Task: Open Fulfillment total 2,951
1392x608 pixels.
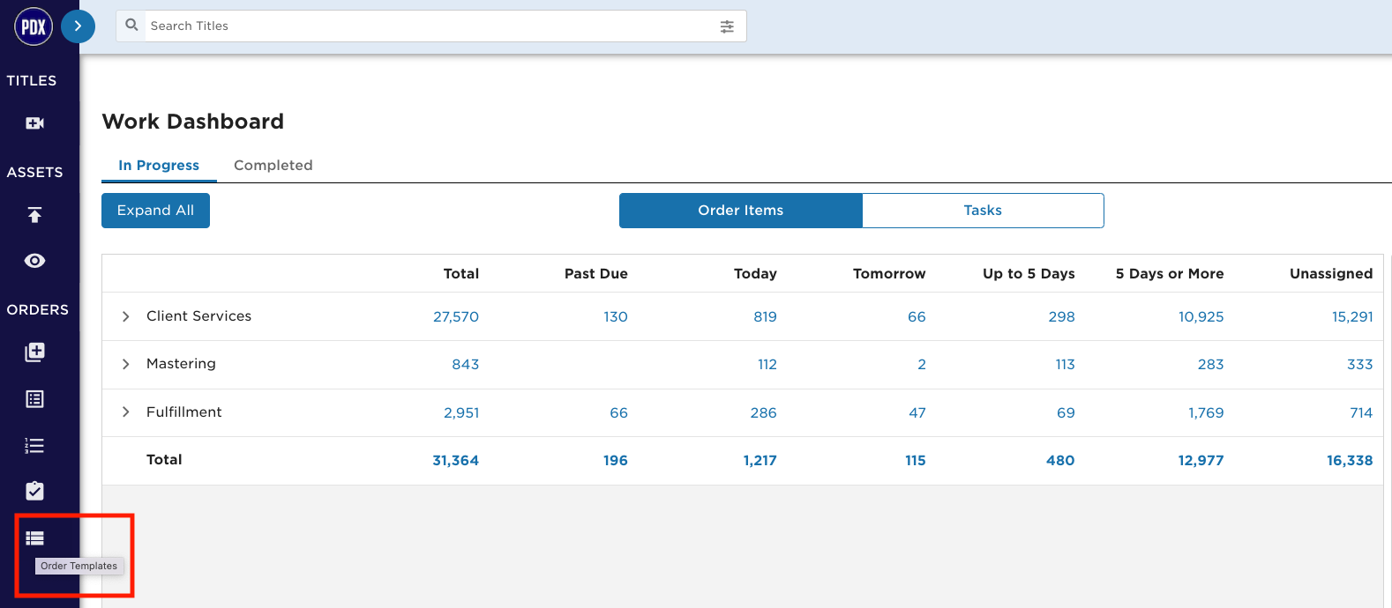Action: point(461,413)
